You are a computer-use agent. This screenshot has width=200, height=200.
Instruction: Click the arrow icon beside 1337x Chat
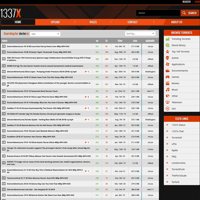point(167,131)
